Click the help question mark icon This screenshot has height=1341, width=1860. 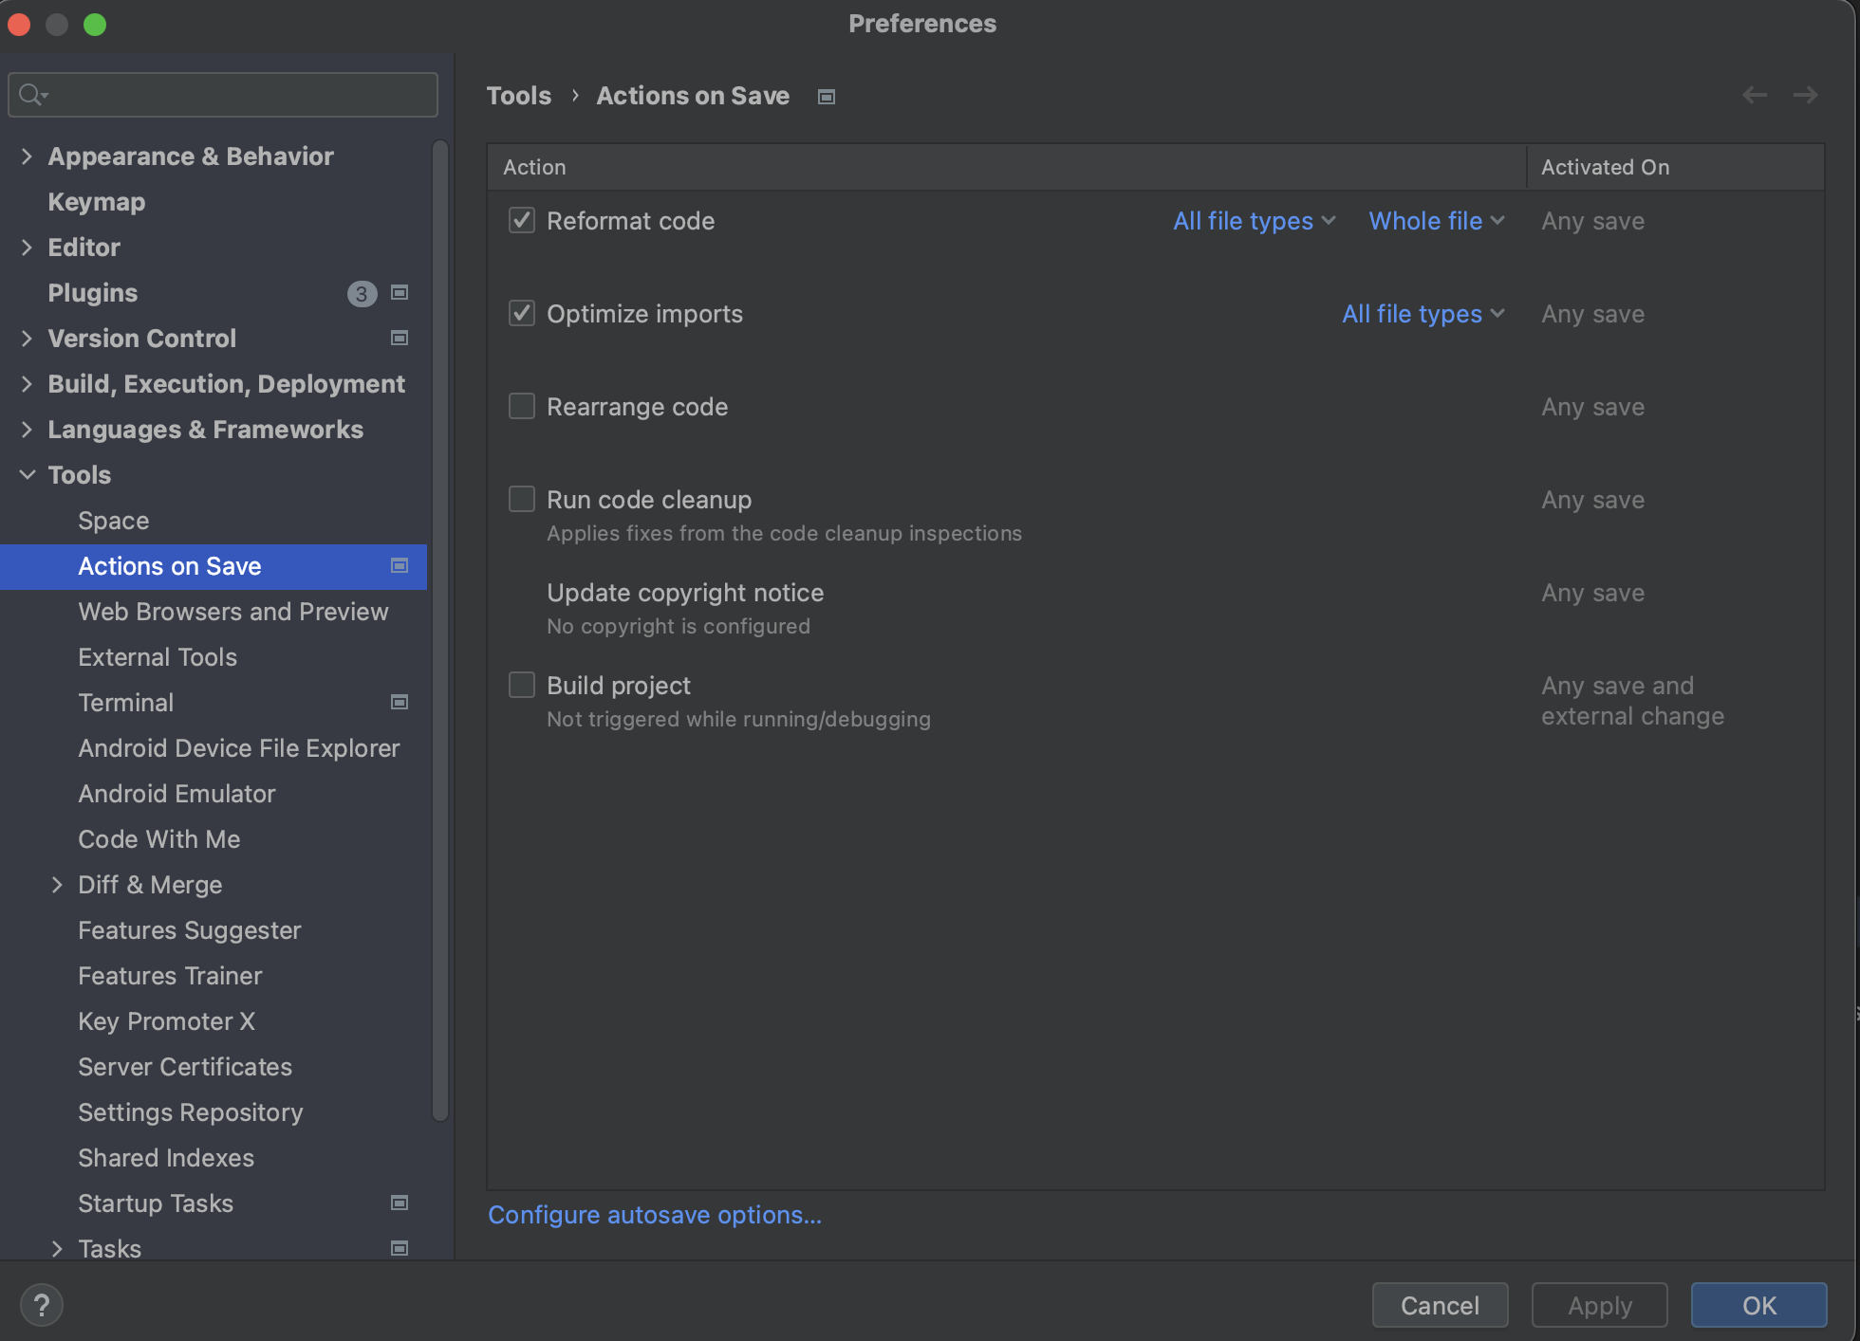pos(42,1305)
